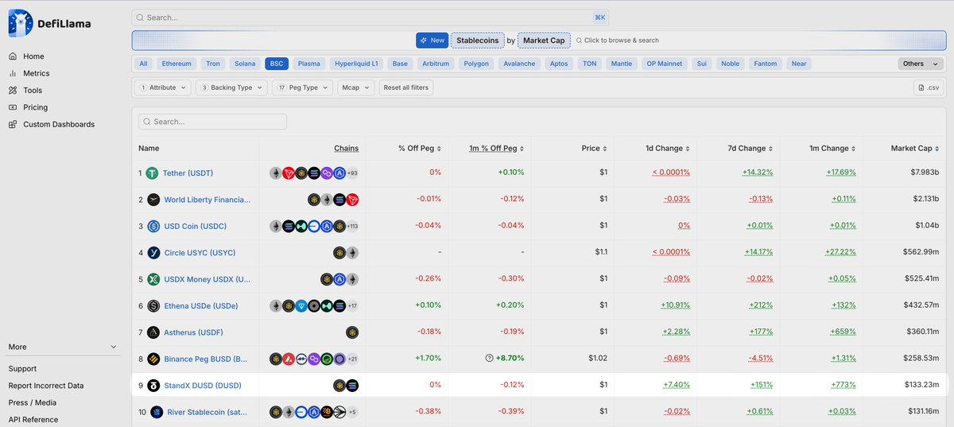Click the DefiLlama logo
The image size is (954, 427).
click(49, 24)
